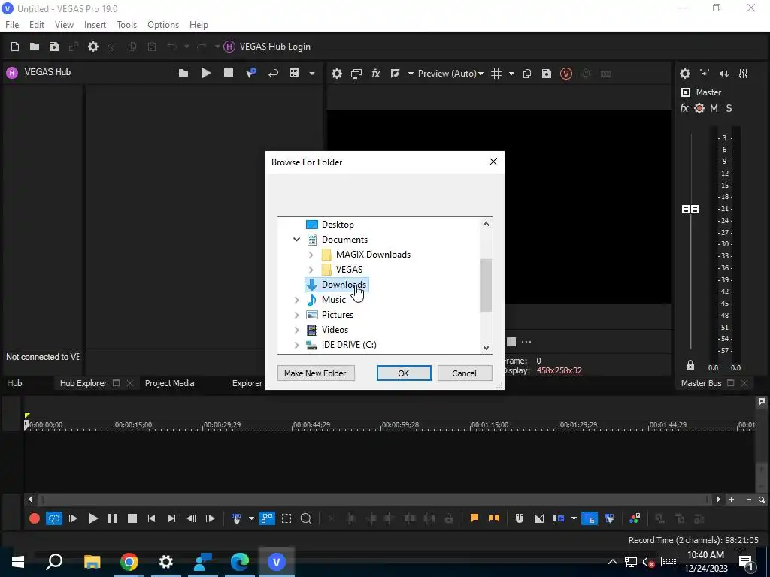Viewport: 770px width, 577px height.
Task: Open the Tools menu
Action: pyautogui.click(x=126, y=25)
